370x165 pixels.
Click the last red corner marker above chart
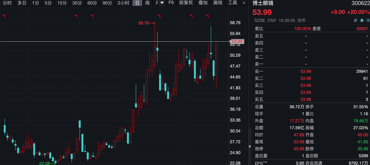[x=207, y=16]
